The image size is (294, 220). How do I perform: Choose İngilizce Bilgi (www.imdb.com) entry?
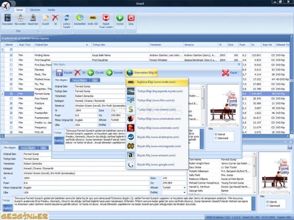pyautogui.click(x=157, y=82)
